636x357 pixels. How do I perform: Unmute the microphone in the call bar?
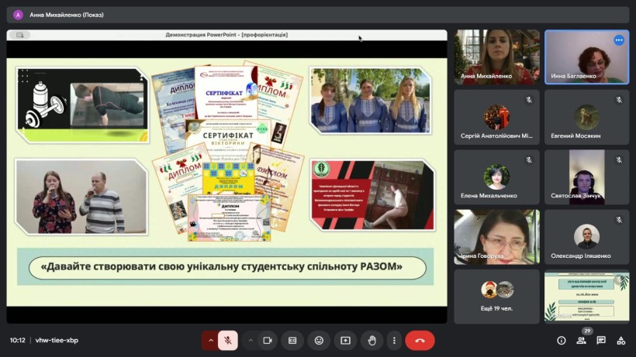coord(228,340)
